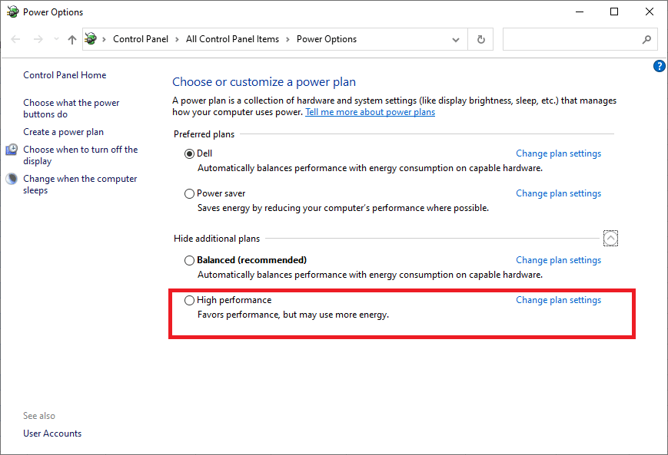Screen dimensions: 668x455
Task: Click the search magnifier icon
Action: click(x=646, y=39)
